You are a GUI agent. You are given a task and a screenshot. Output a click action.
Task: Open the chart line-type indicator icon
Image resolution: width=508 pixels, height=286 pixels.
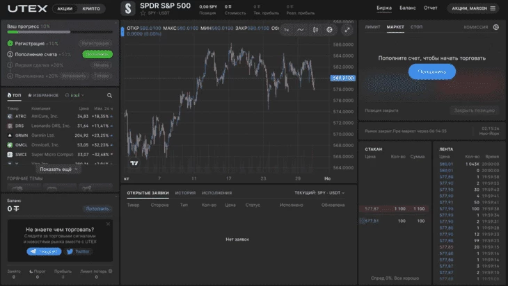point(301,30)
